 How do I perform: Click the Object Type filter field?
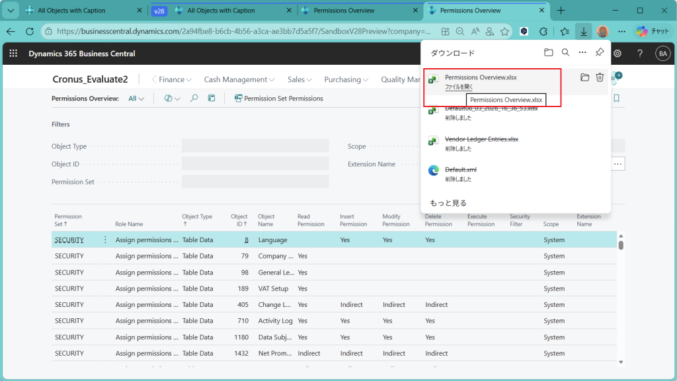255,146
